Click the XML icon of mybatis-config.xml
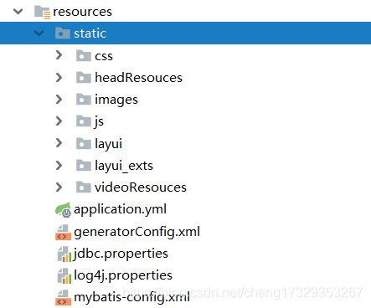This screenshot has height=308, width=371. [x=63, y=297]
